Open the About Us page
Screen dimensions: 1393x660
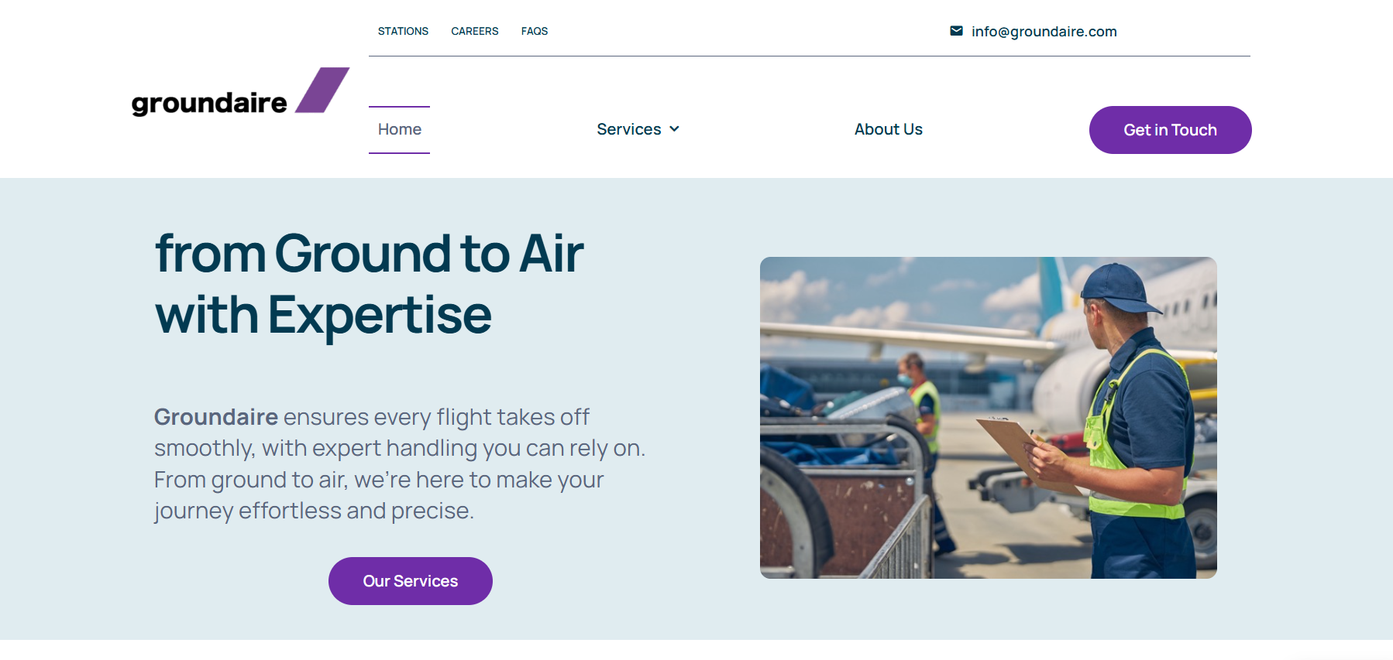point(888,129)
